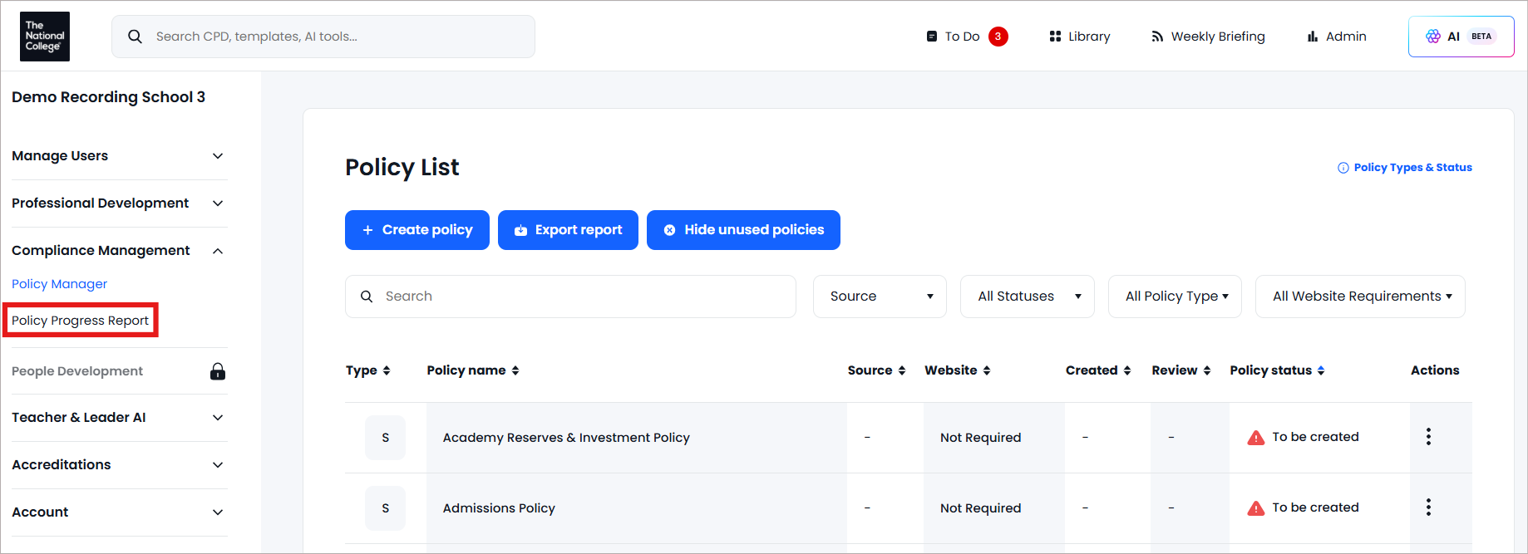Click the Create policy button
This screenshot has height=554, width=1528.
coord(417,230)
